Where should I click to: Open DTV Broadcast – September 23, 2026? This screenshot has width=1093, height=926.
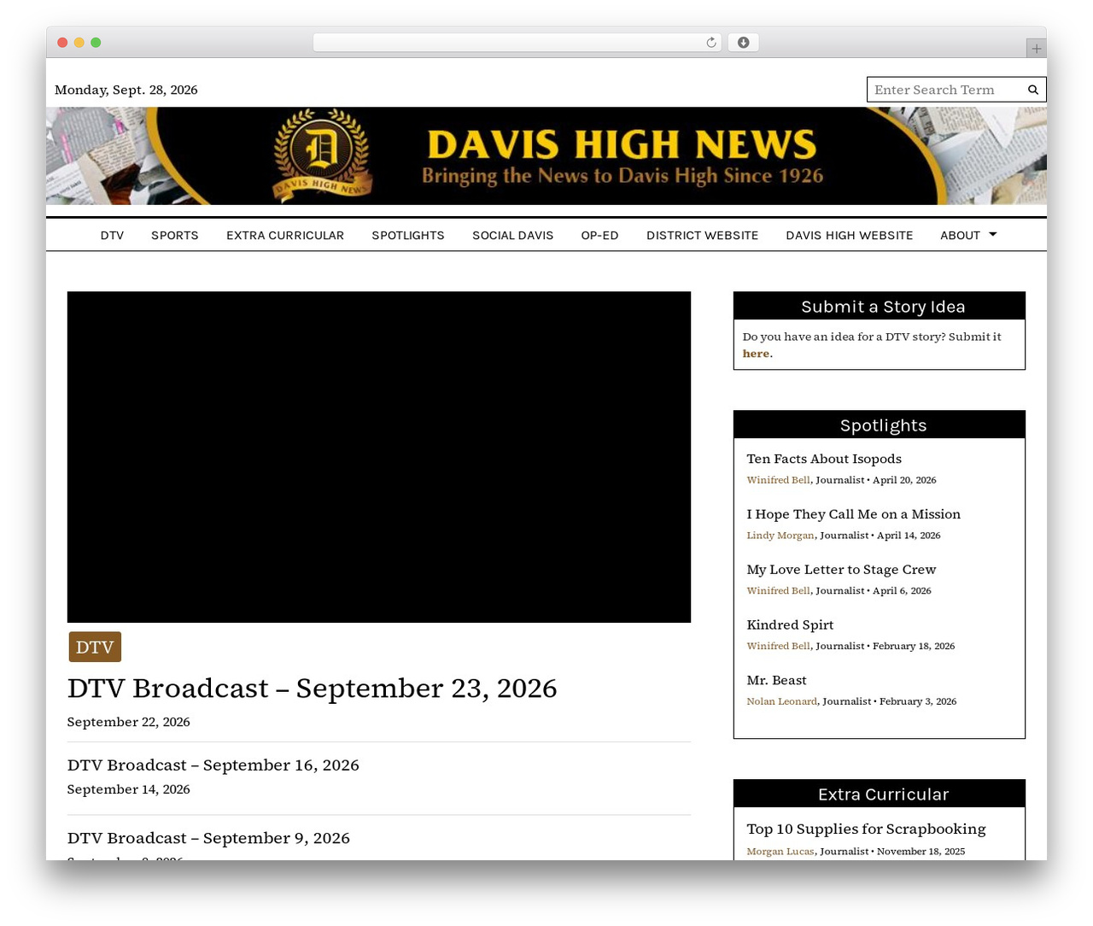tap(313, 689)
